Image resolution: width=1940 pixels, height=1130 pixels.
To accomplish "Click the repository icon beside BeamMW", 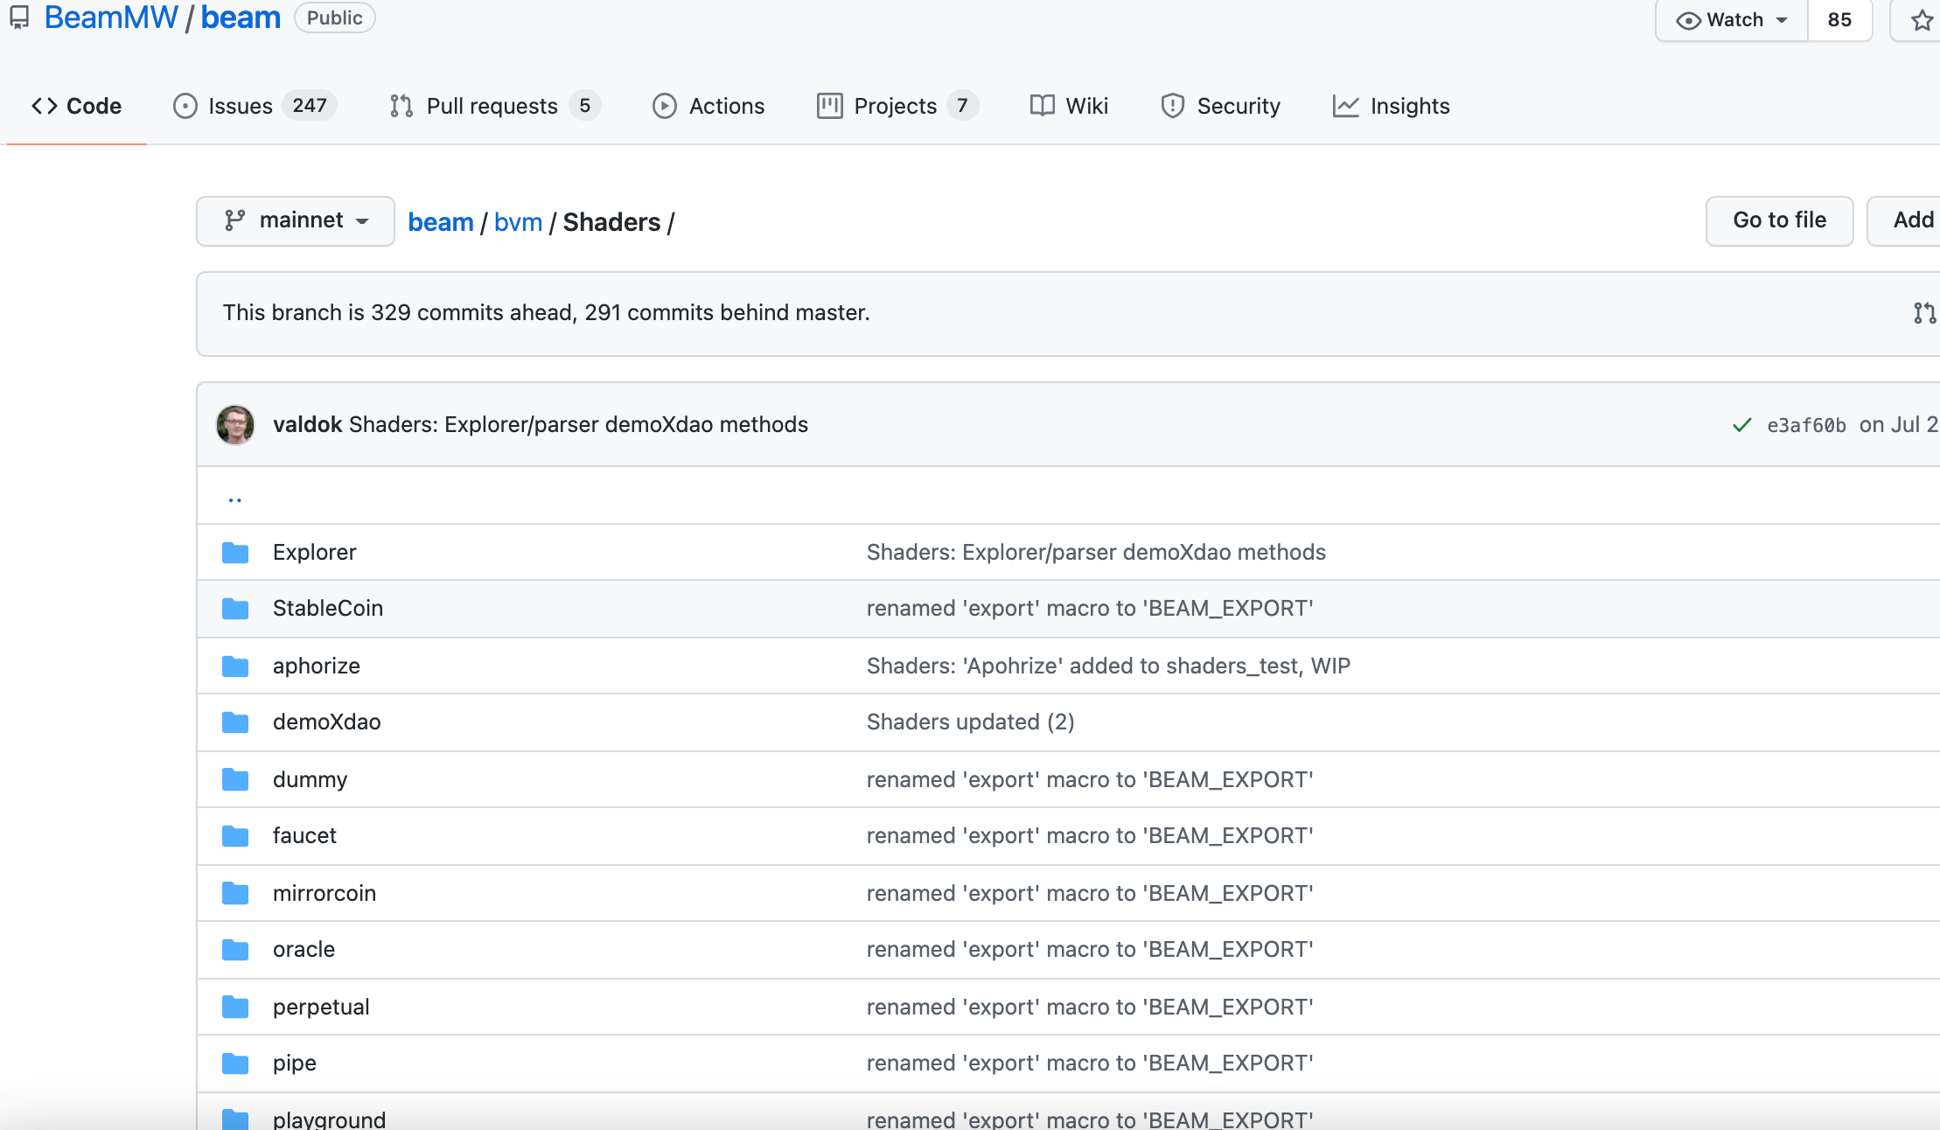I will (x=19, y=17).
